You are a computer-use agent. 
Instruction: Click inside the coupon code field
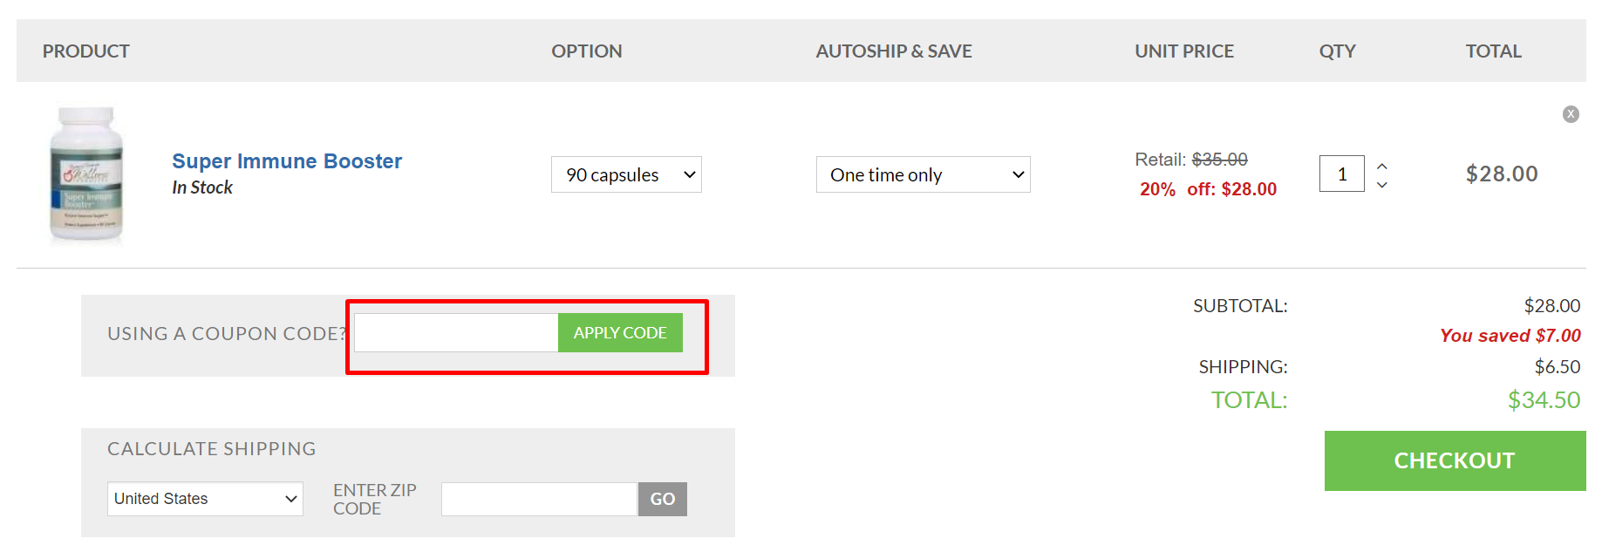pyautogui.click(x=456, y=332)
